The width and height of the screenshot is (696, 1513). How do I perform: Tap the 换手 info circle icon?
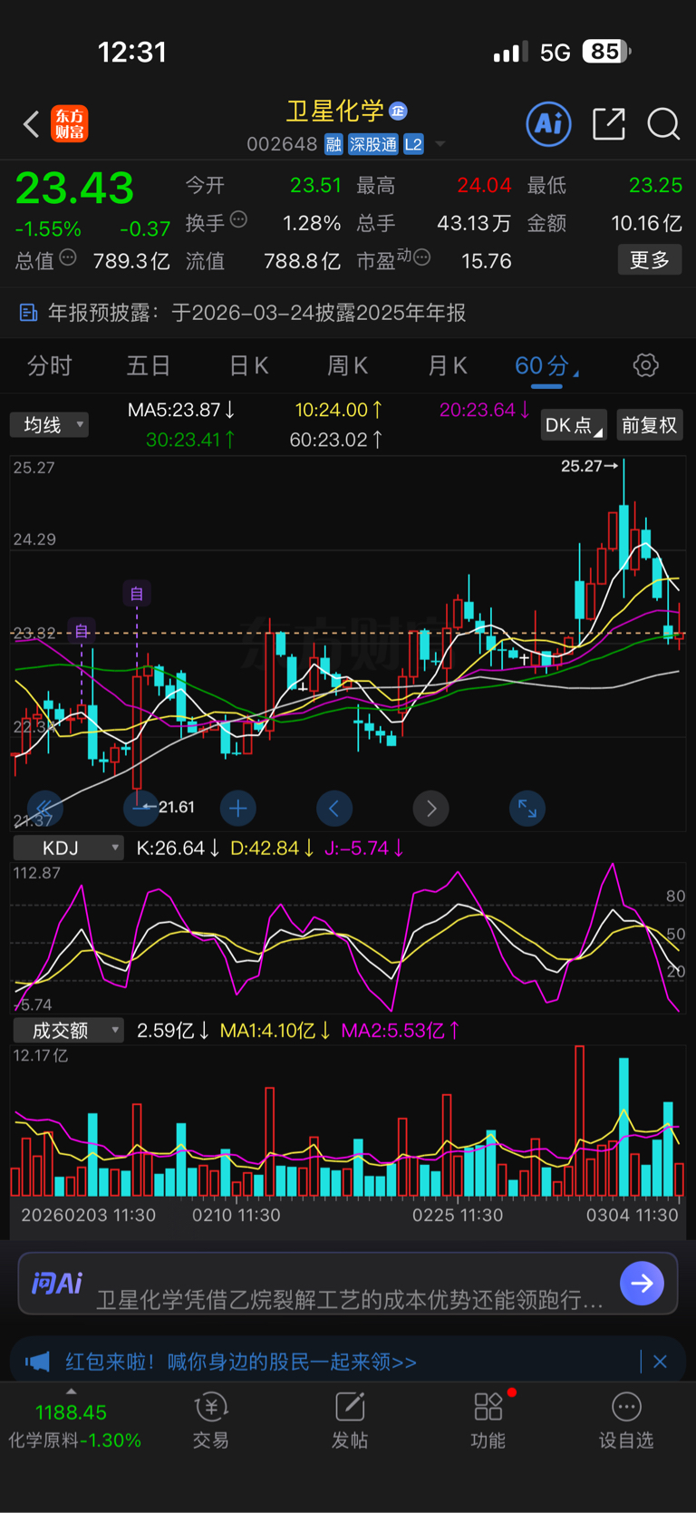[238, 219]
